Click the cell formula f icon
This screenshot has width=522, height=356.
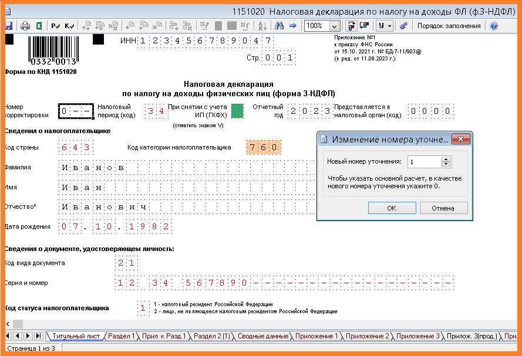click(245, 26)
